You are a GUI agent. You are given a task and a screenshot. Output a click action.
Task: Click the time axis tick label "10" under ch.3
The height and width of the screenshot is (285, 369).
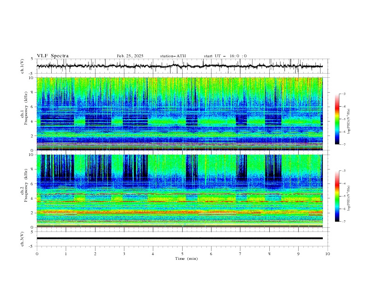point(328,254)
